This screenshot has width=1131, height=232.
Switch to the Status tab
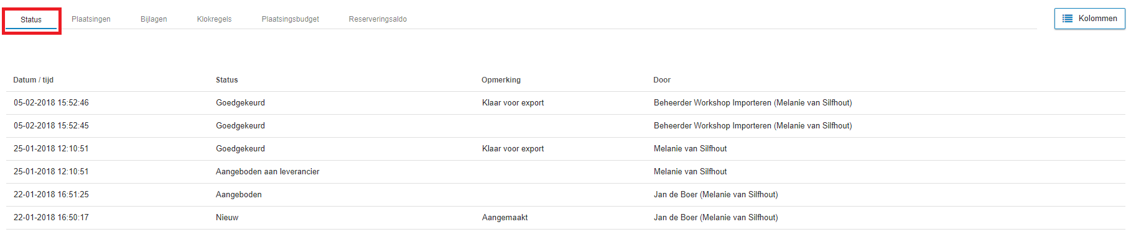point(31,20)
